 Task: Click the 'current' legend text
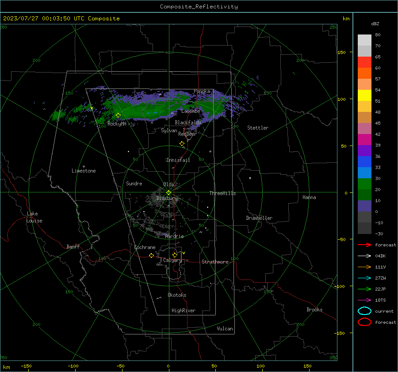[x=384, y=311]
